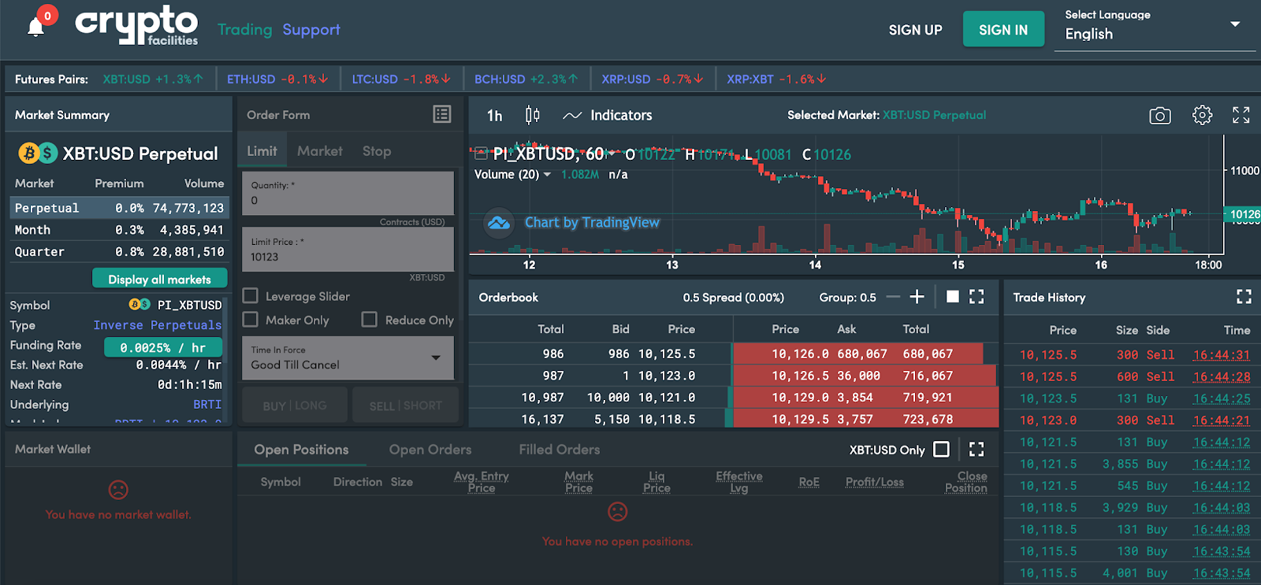Switch to the Limit order tab
This screenshot has width=1261, height=585.
(x=262, y=151)
